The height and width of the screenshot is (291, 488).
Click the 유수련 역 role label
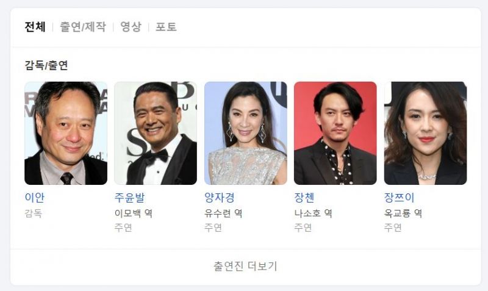coord(223,214)
